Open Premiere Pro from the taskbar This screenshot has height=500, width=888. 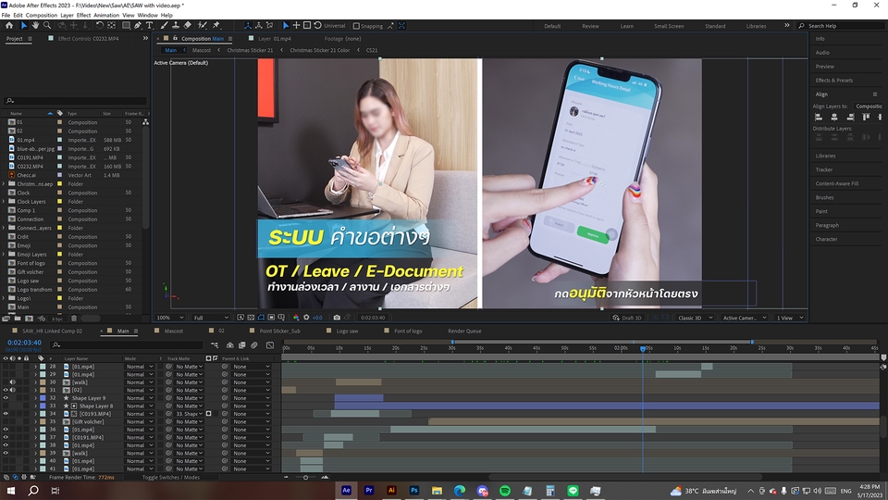(369, 491)
